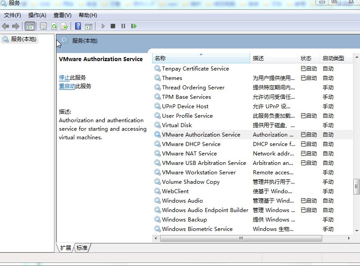Click the vertical scrollbar down arrow
Screen dimensions: 360x266
tap(356, 231)
